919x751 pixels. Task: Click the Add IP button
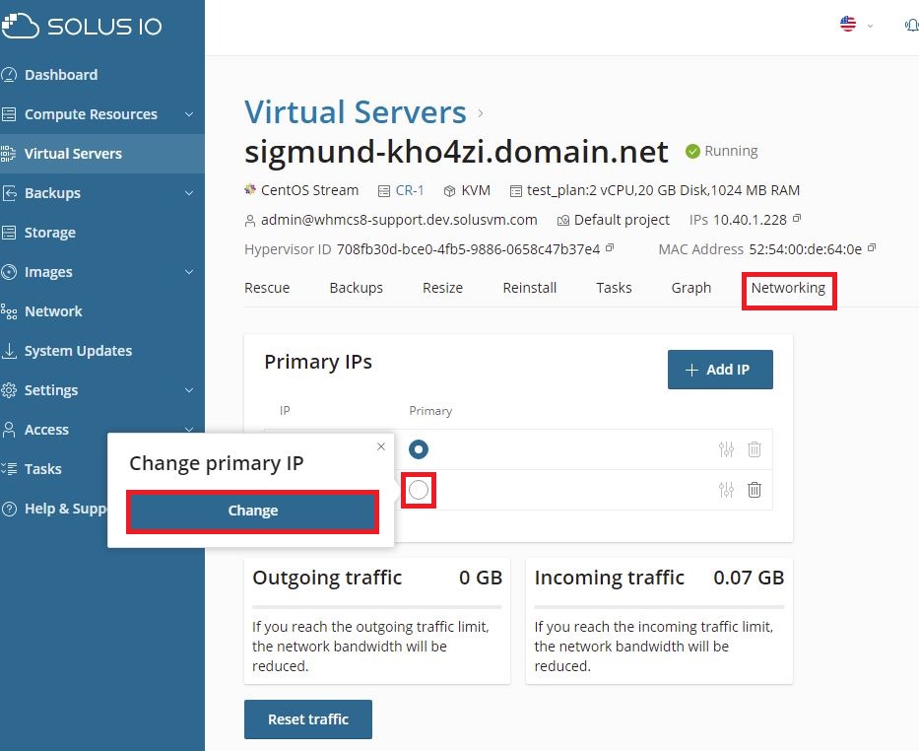coord(719,370)
